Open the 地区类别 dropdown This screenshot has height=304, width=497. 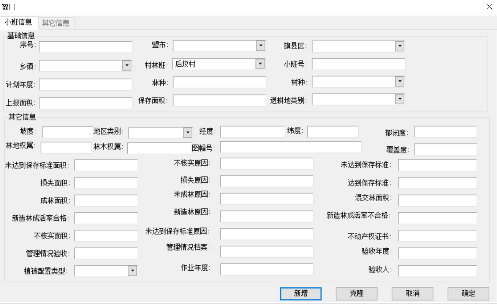[188, 132]
